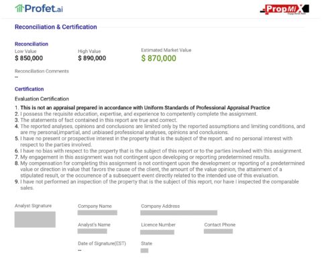This screenshot has height=266, width=322.
Task: Select the Certification section heading
Action: 29,89
